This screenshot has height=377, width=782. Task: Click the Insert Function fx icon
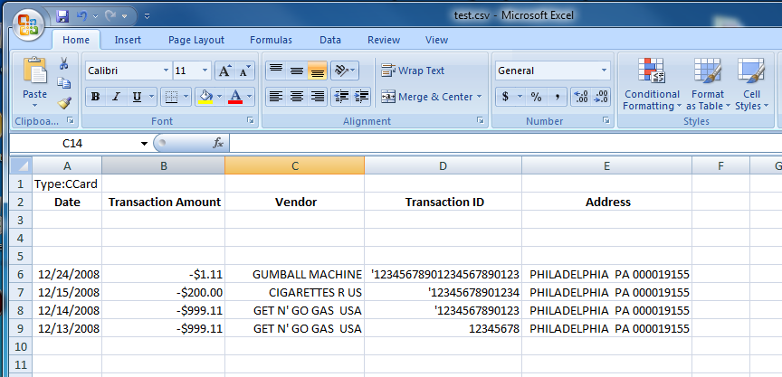point(218,143)
